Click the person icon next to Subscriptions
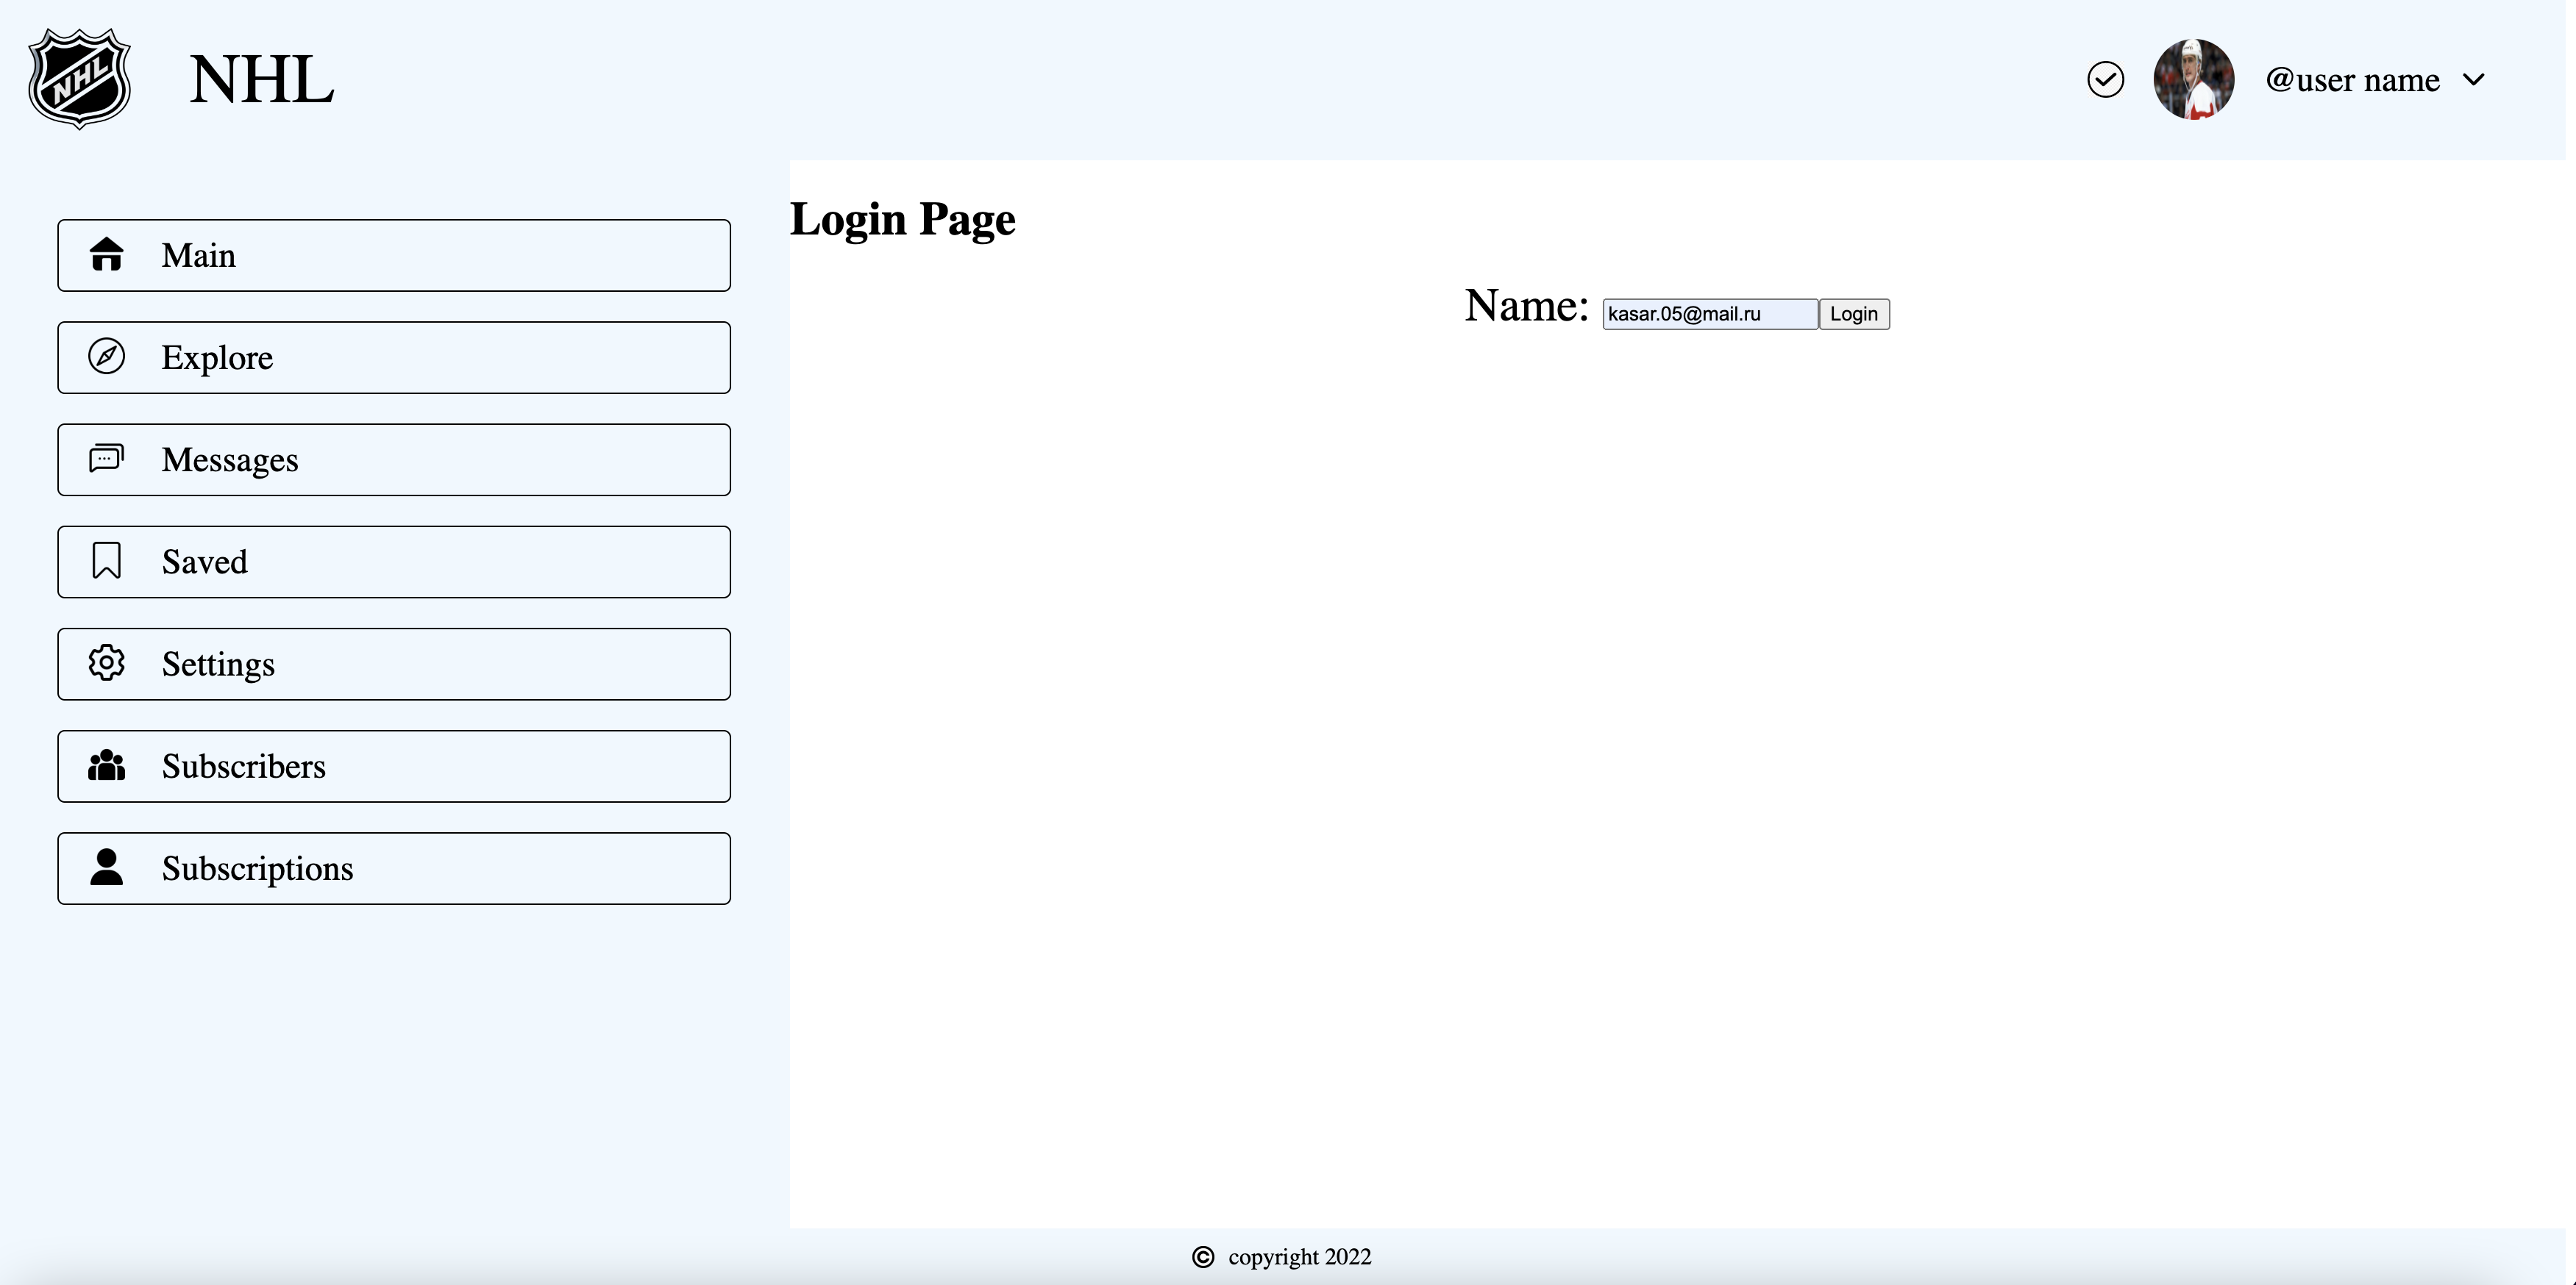Image resolution: width=2576 pixels, height=1285 pixels. coord(106,867)
